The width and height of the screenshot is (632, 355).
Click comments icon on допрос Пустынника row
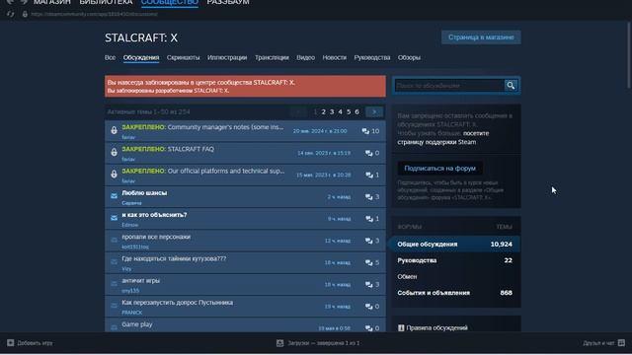pyautogui.click(x=368, y=307)
